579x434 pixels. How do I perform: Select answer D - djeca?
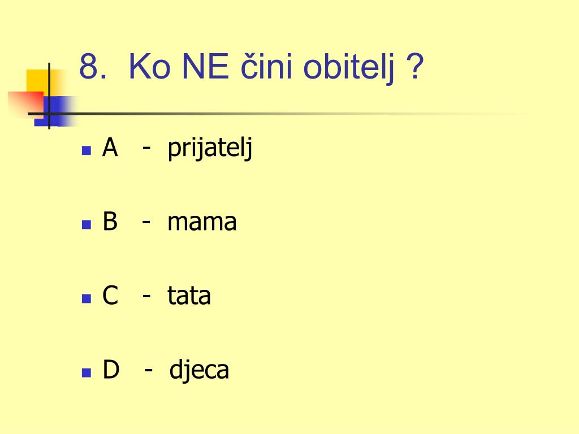(x=166, y=370)
